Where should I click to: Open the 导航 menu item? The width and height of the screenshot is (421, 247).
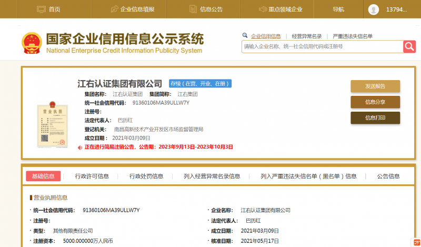pyautogui.click(x=338, y=9)
